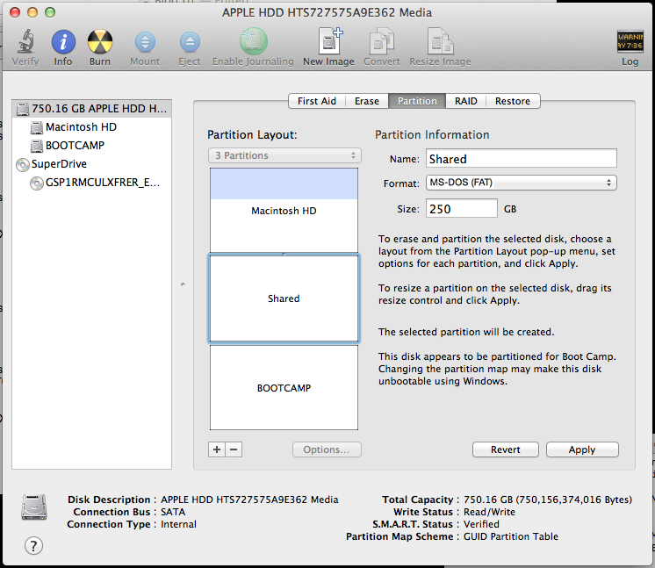
Task: Click the bottom-left hard disk icon
Action: pyautogui.click(x=34, y=507)
